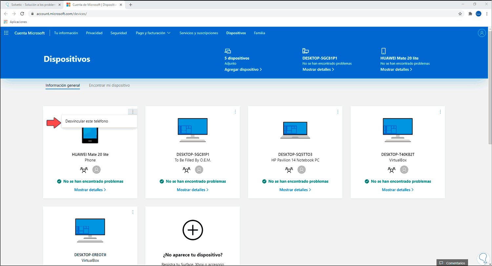Open the Microsoft apps launcher grid
492x266 pixels.
[6, 33]
